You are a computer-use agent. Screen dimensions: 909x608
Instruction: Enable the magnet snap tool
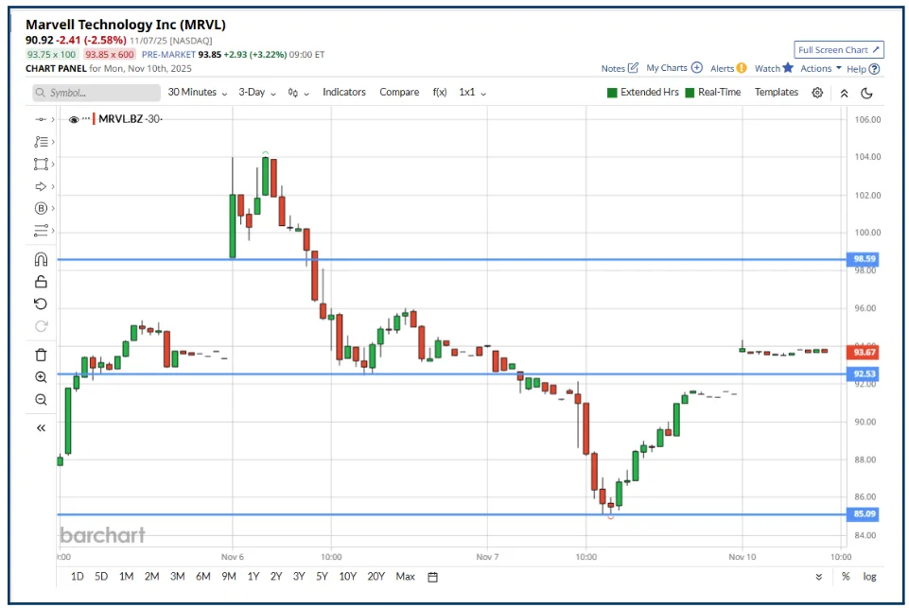coord(41,259)
